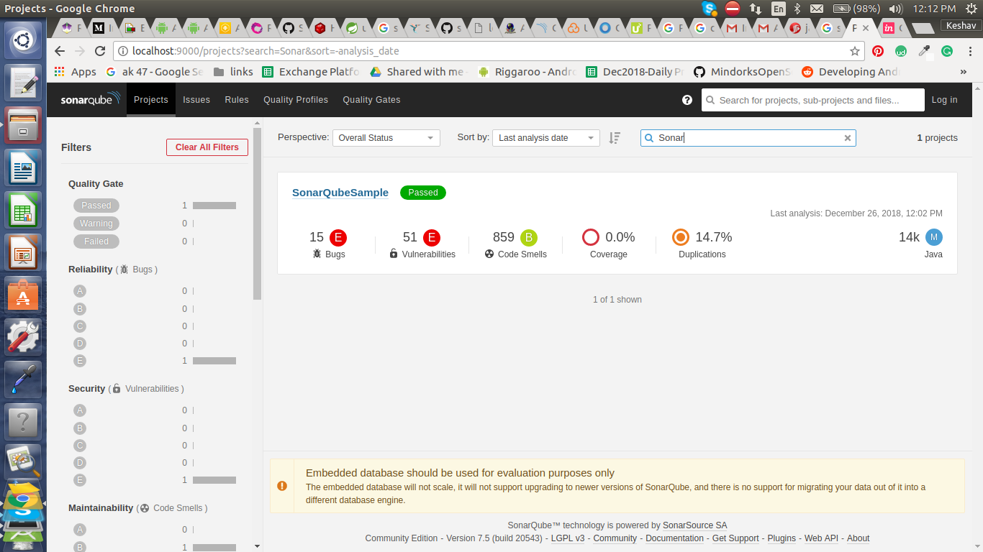Click the Bugs E rating badge

point(338,238)
